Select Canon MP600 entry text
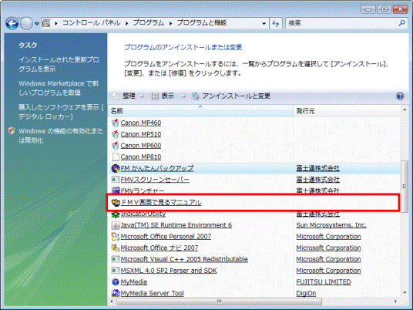The height and width of the screenshot is (310, 413). (x=141, y=146)
